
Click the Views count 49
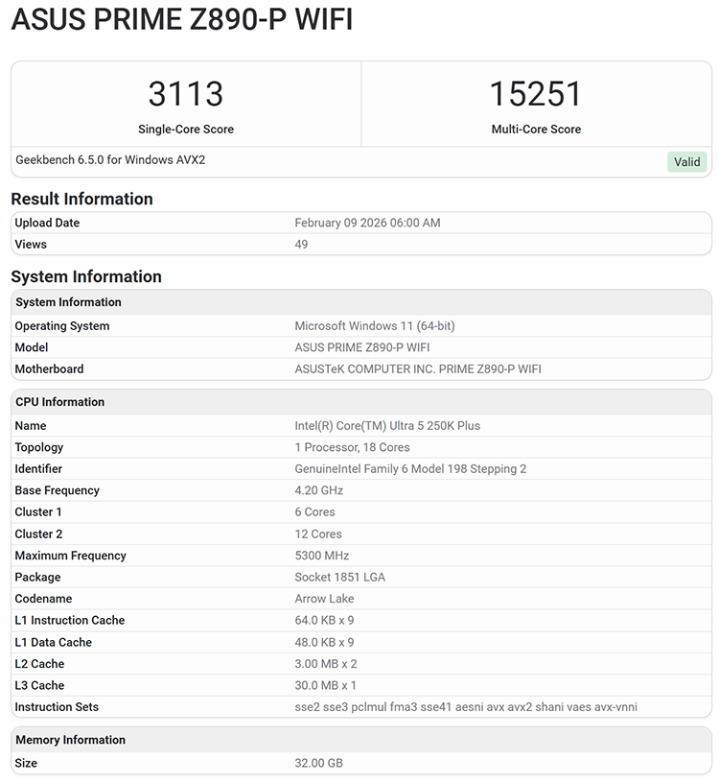tap(301, 244)
